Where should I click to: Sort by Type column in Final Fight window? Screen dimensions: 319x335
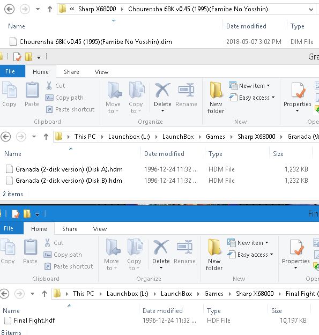point(214,311)
